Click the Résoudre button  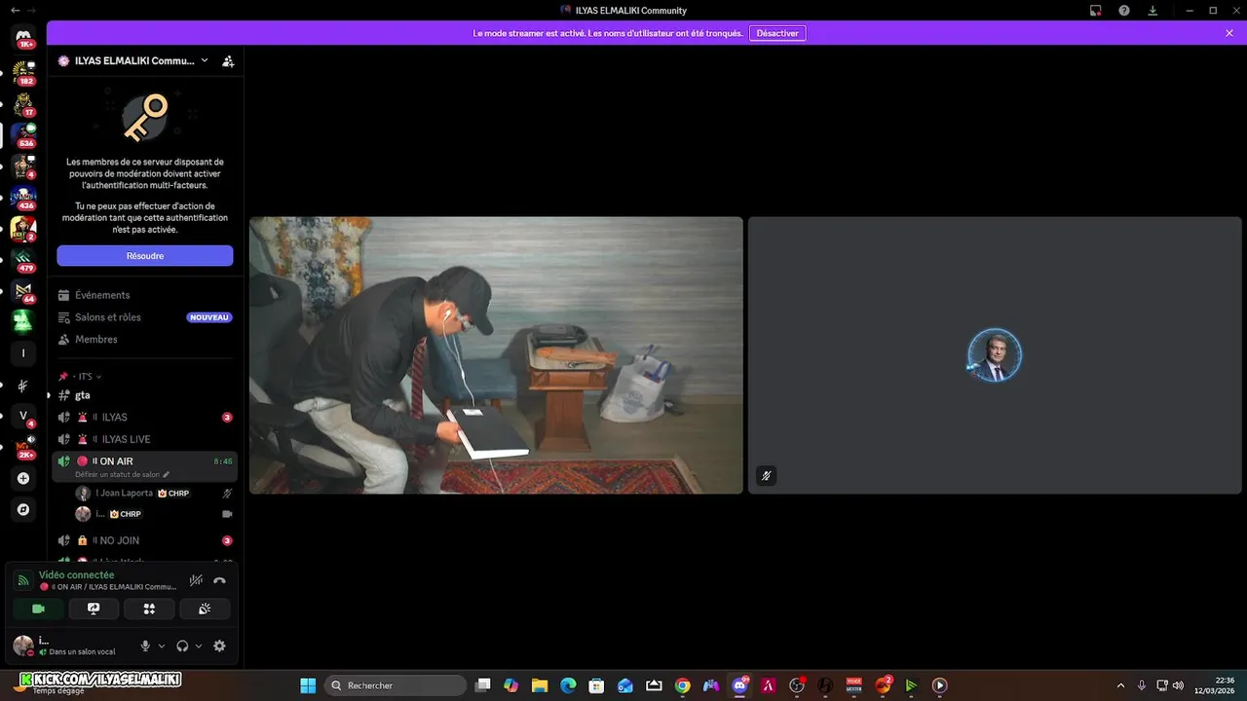145,256
